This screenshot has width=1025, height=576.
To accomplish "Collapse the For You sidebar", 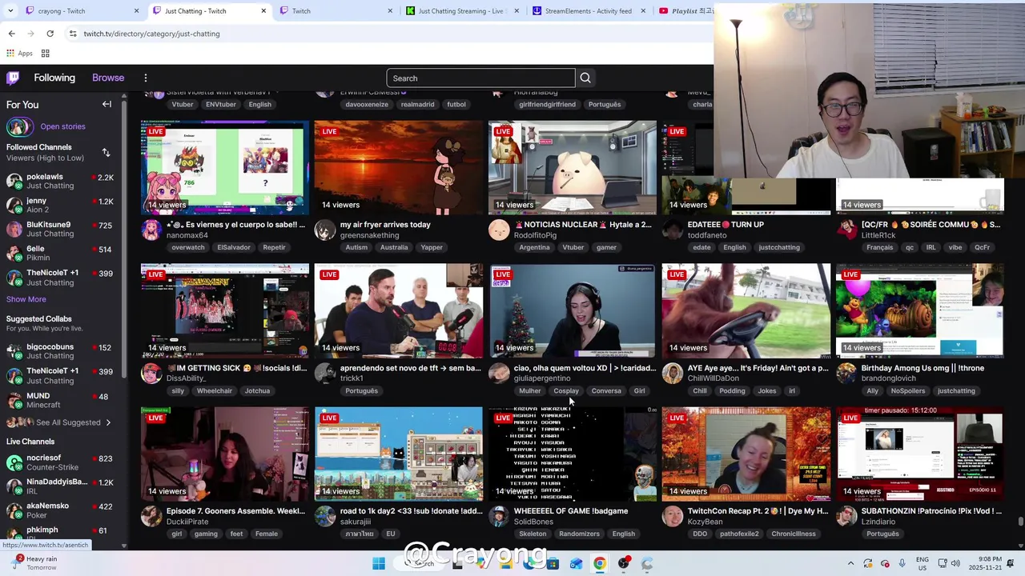I will click(x=107, y=104).
